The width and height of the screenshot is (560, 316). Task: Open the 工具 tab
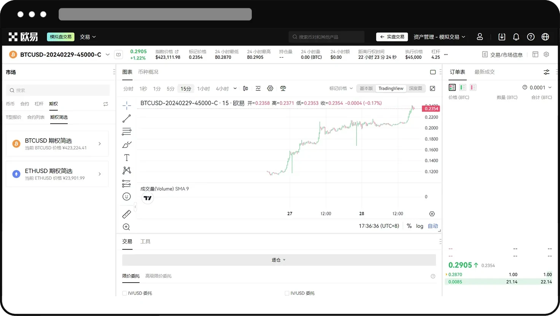click(145, 242)
